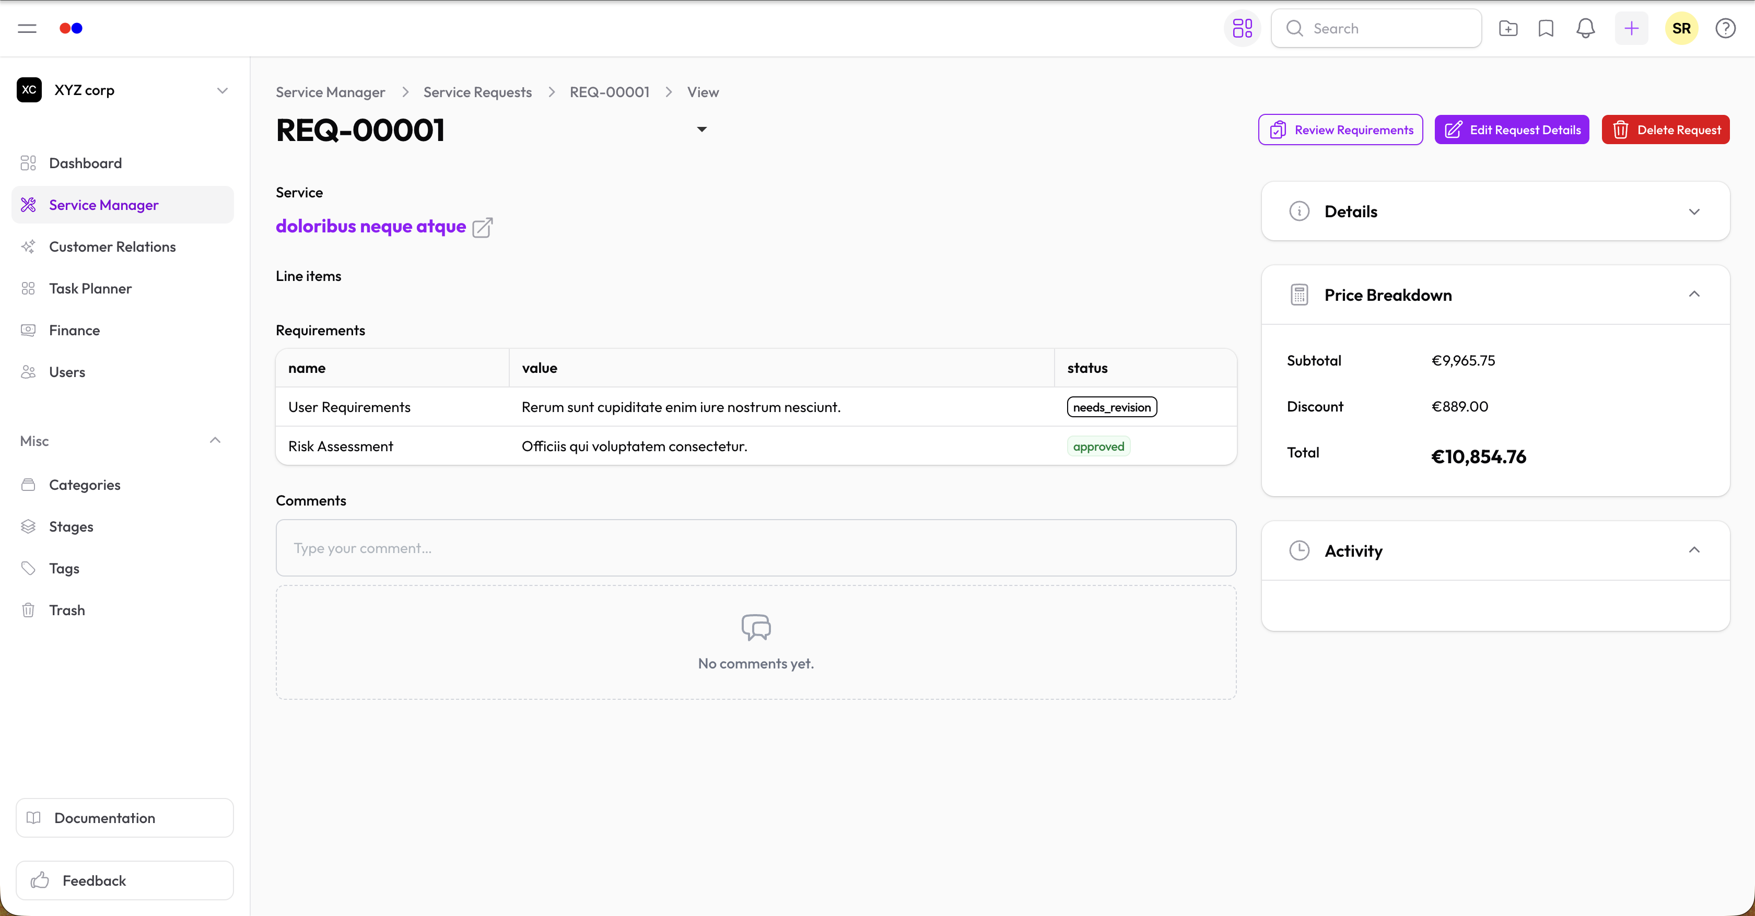Click the Trash bin icon in sidebar

tap(28, 609)
